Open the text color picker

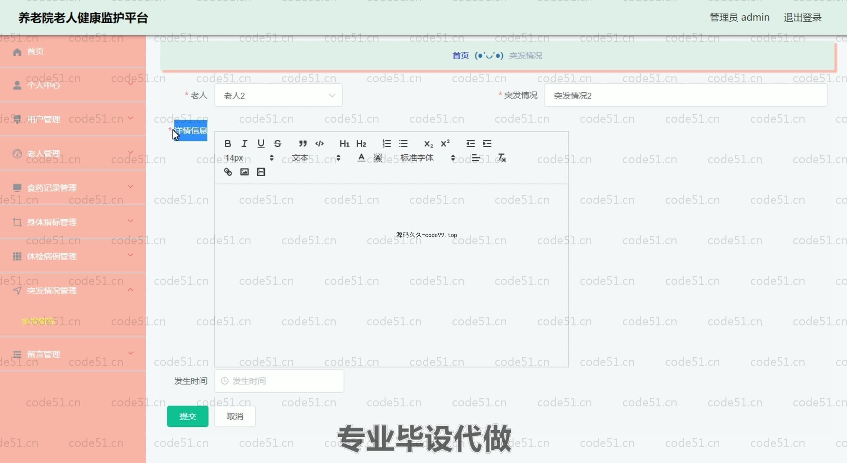point(361,158)
